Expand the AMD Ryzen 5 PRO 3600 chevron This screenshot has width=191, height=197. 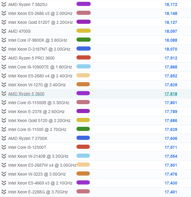[4, 58]
